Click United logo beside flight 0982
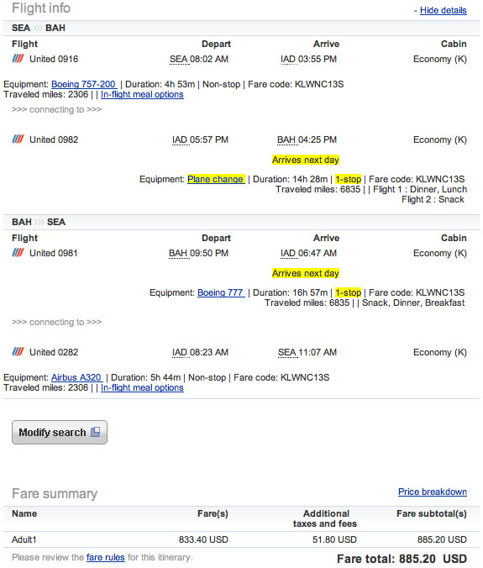 (x=18, y=139)
